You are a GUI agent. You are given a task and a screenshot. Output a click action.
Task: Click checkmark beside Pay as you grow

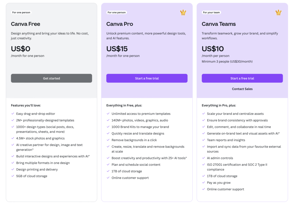click(203, 183)
